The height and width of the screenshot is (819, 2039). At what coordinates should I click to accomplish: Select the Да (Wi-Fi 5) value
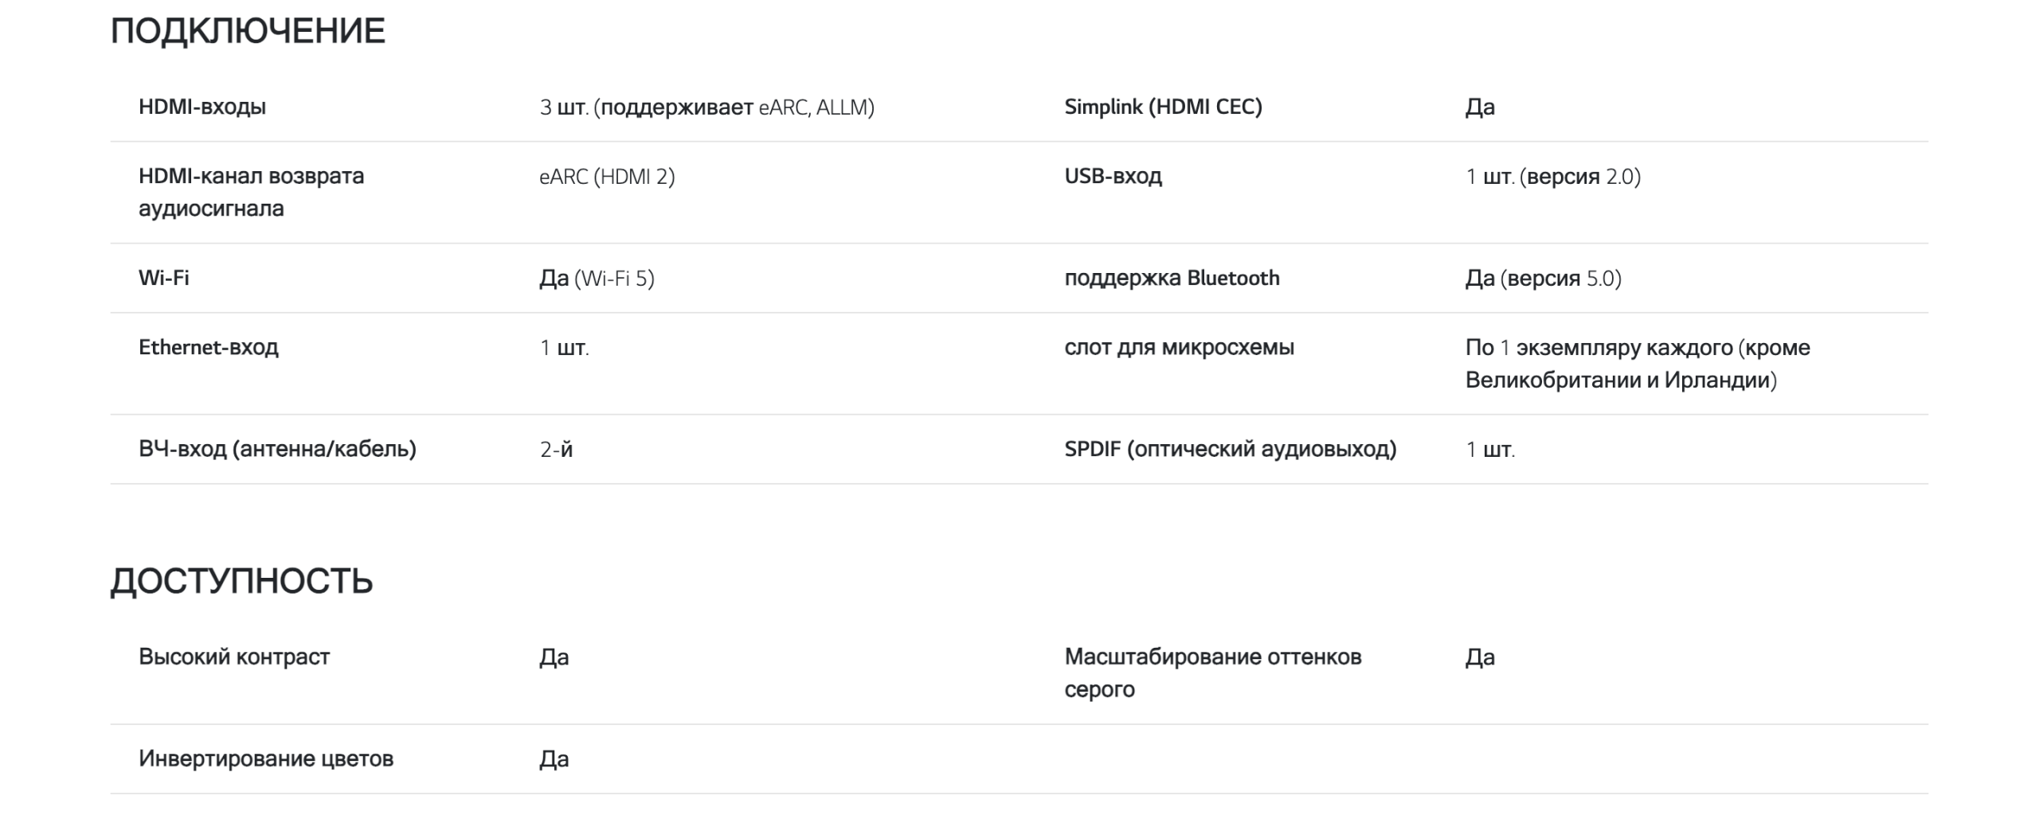click(x=597, y=279)
